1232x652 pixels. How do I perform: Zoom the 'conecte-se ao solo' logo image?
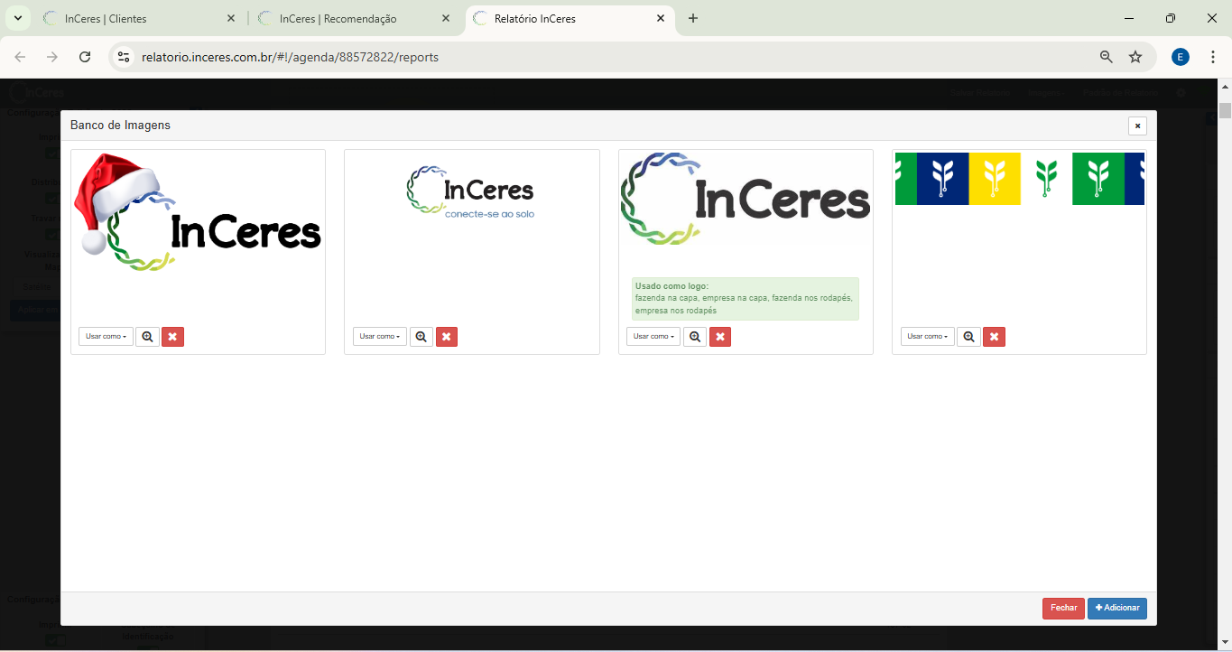click(x=421, y=337)
